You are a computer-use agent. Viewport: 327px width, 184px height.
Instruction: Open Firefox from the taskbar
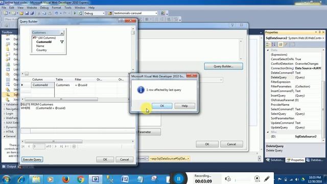[65, 179]
